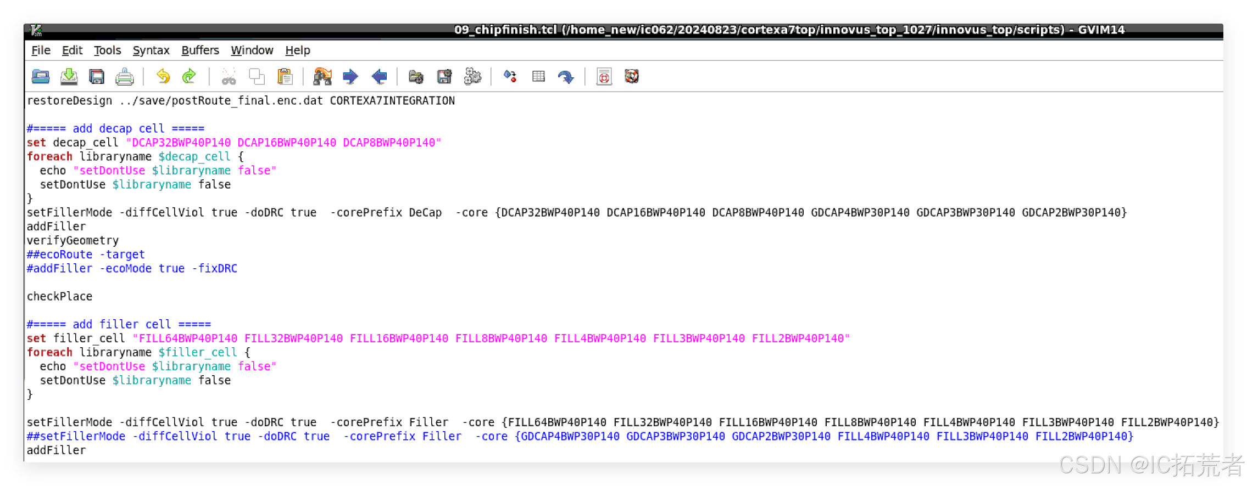The width and height of the screenshot is (1247, 486).
Task: Open the Buffers menu
Action: click(200, 50)
